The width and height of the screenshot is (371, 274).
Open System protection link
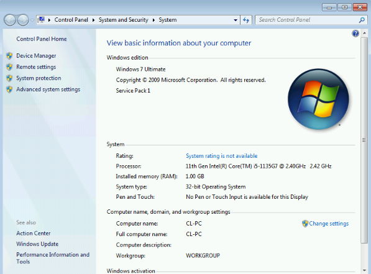pyautogui.click(x=39, y=78)
